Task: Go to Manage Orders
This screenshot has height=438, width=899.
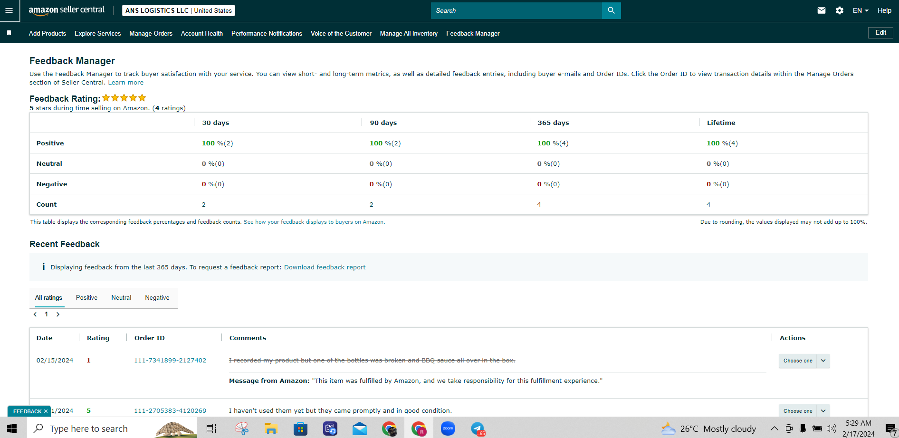Action: 151,33
